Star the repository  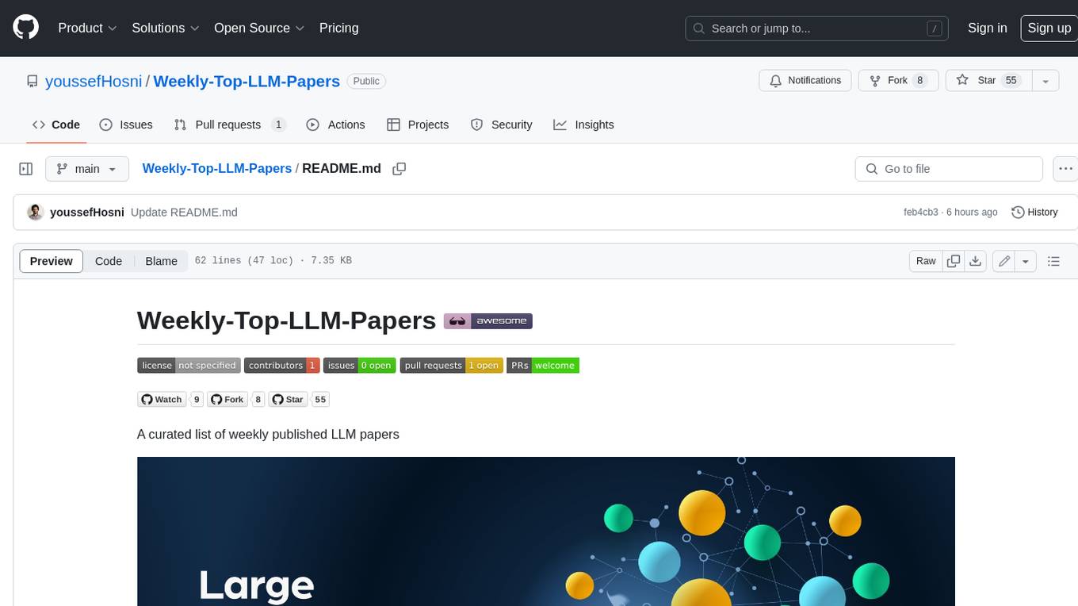[989, 81]
